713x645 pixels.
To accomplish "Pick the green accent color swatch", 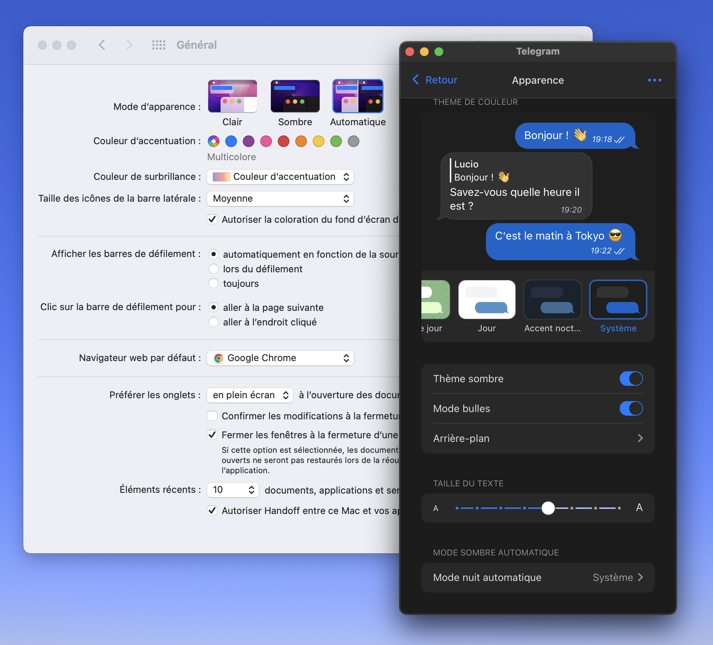I will pos(336,141).
